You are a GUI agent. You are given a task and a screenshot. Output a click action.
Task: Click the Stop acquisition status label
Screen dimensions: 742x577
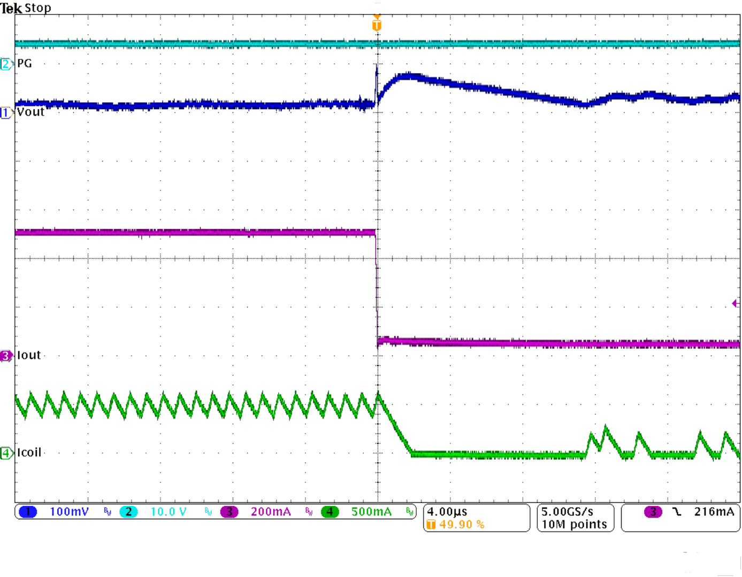pos(38,8)
